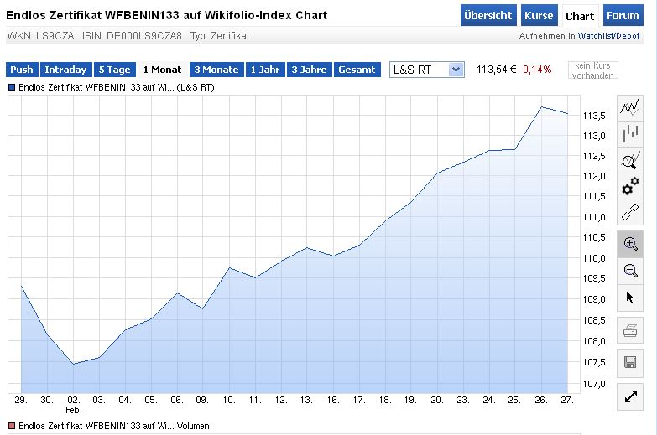
Task: Click blue legend swatch for L&S RT series
Action: pos(12,87)
